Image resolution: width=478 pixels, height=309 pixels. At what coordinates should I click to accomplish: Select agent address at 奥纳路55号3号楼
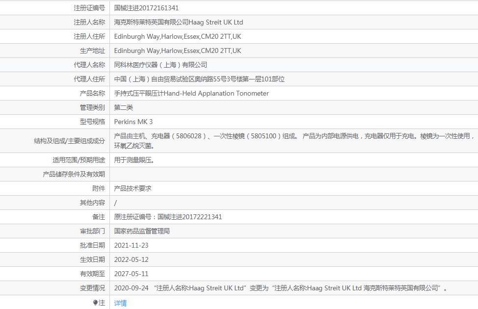(x=199, y=79)
